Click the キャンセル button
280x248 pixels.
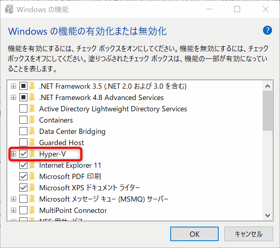(249, 234)
